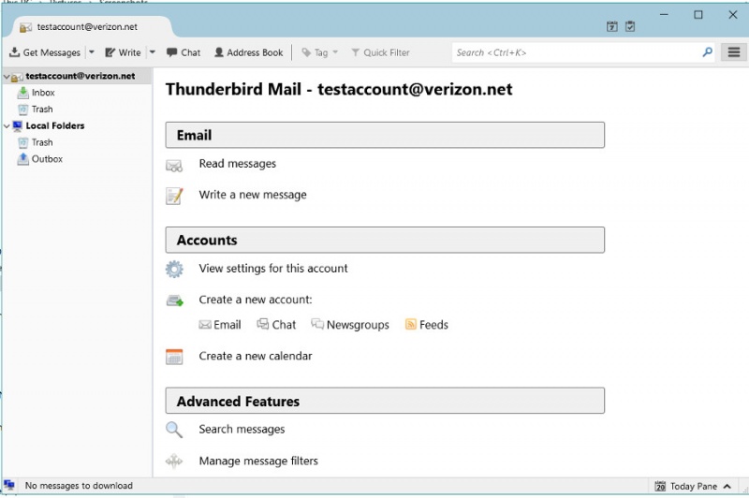Click Create a new calendar link
This screenshot has height=498, width=749.
point(256,357)
